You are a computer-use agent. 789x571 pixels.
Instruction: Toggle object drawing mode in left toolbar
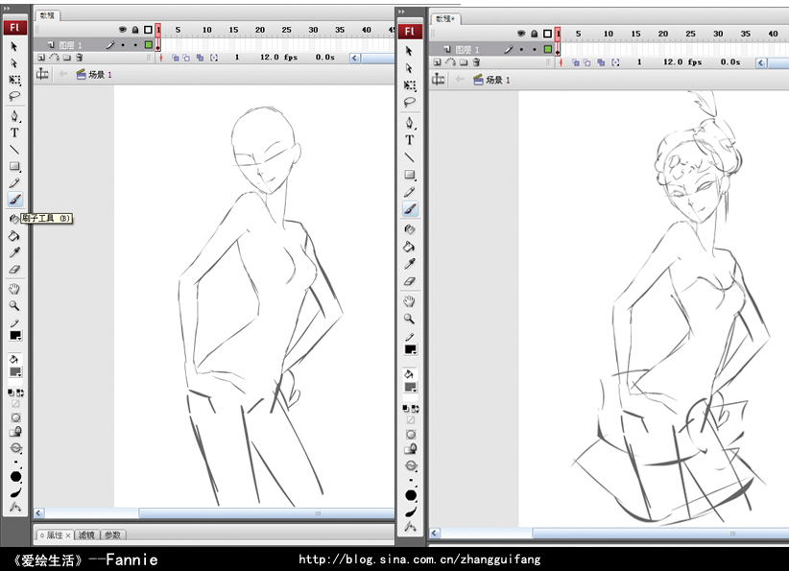coord(15,417)
